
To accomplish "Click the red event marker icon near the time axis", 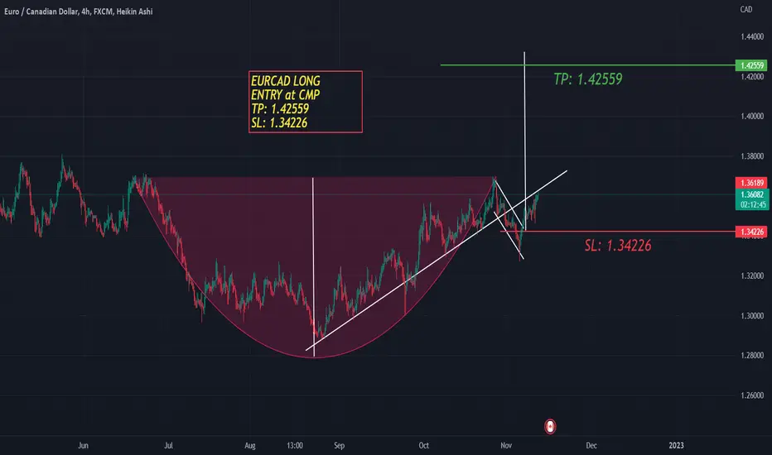I will tap(550, 427).
